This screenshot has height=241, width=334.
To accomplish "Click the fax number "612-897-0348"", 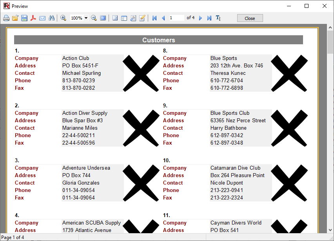I will coord(227,143).
